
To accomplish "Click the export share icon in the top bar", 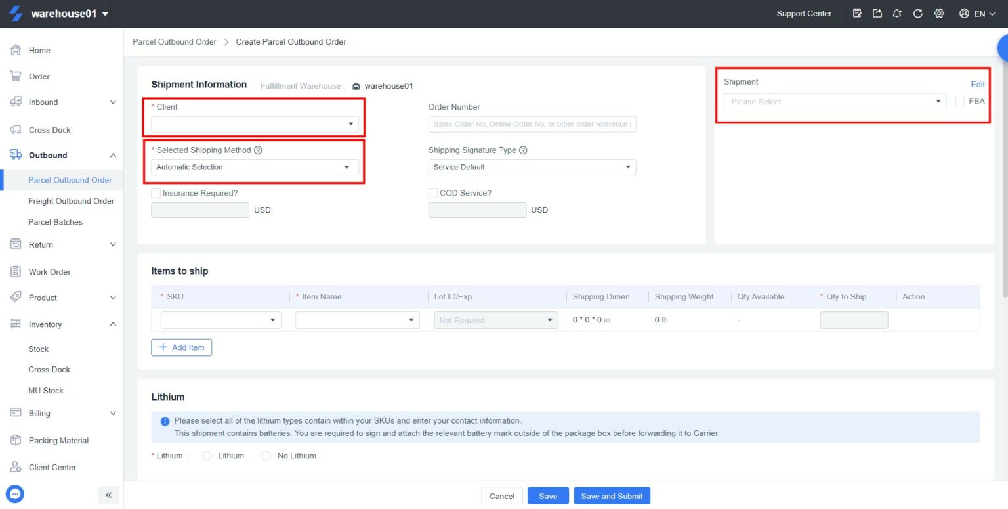I will click(x=877, y=13).
